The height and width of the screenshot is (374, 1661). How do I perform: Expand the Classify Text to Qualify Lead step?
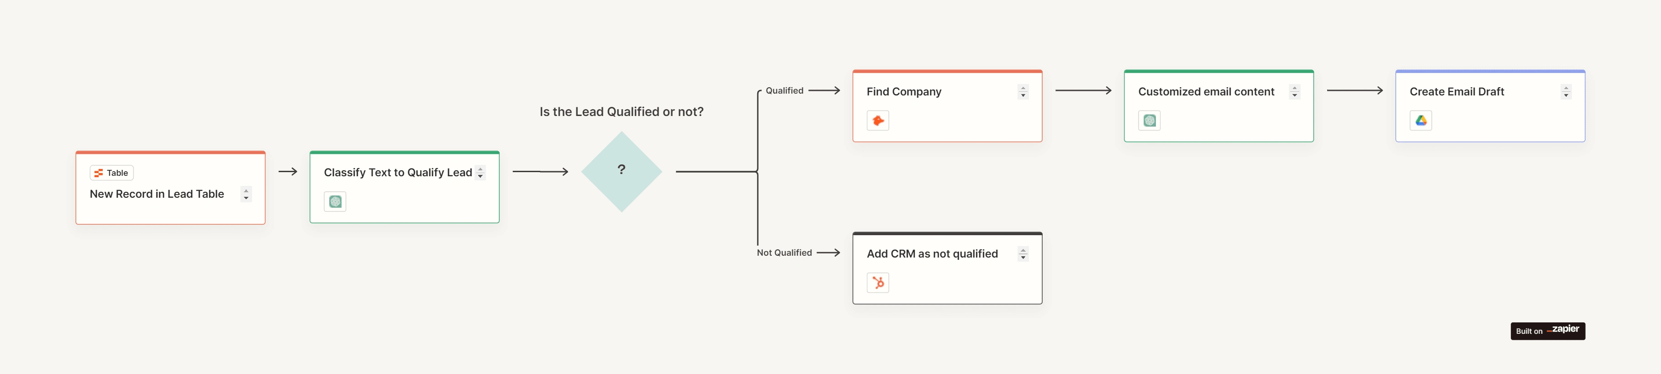pos(480,173)
